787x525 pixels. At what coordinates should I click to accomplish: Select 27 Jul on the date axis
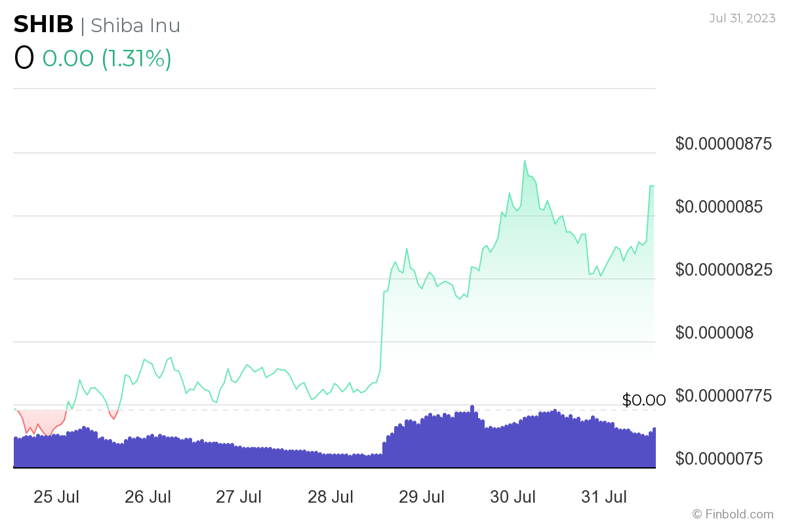(239, 497)
